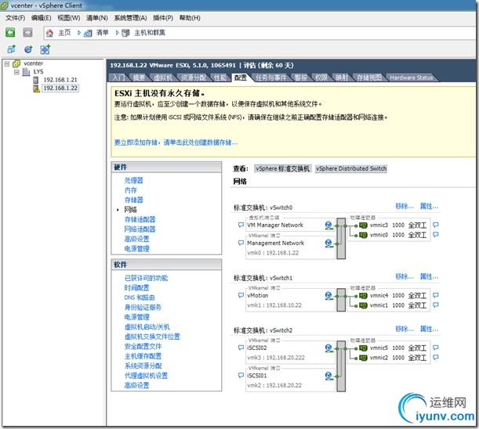Open the 插件(P) menu
479x429 pixels.
coord(163,18)
